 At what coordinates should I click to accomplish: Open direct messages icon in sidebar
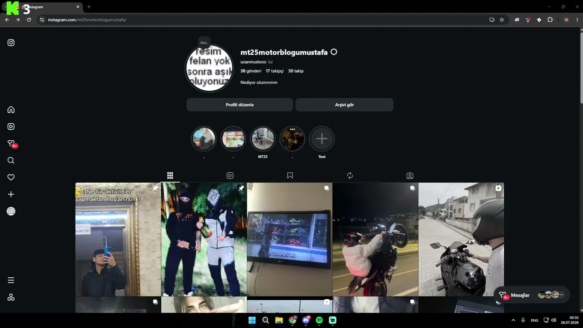click(11, 144)
